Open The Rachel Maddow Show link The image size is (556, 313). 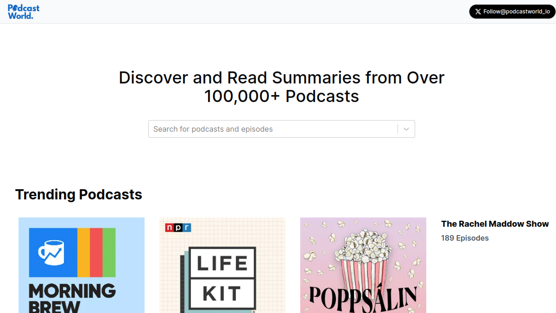pyautogui.click(x=495, y=224)
